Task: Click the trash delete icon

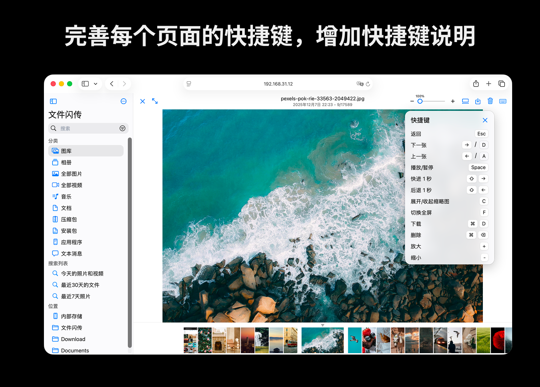Action: click(490, 101)
